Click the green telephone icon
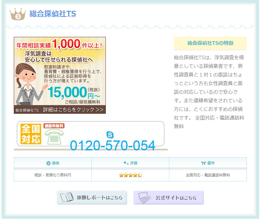Screen dimensions: 261x221 (54, 137)
